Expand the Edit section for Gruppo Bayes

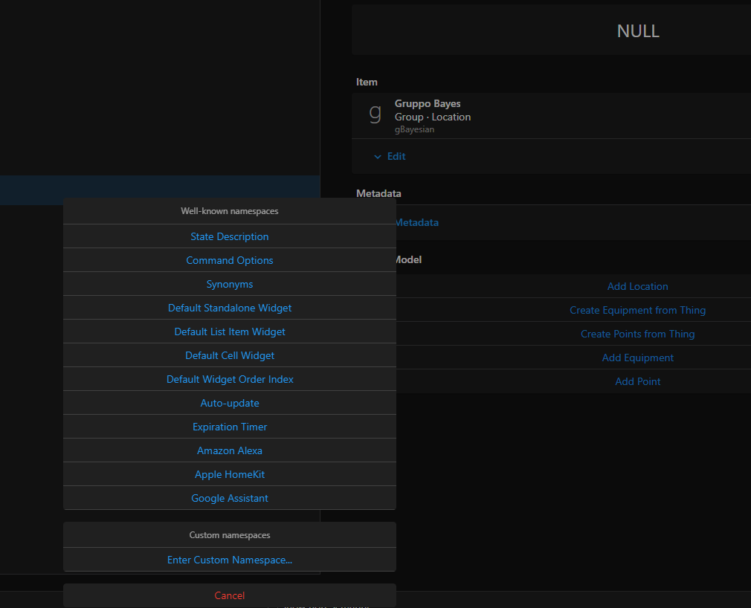click(389, 156)
